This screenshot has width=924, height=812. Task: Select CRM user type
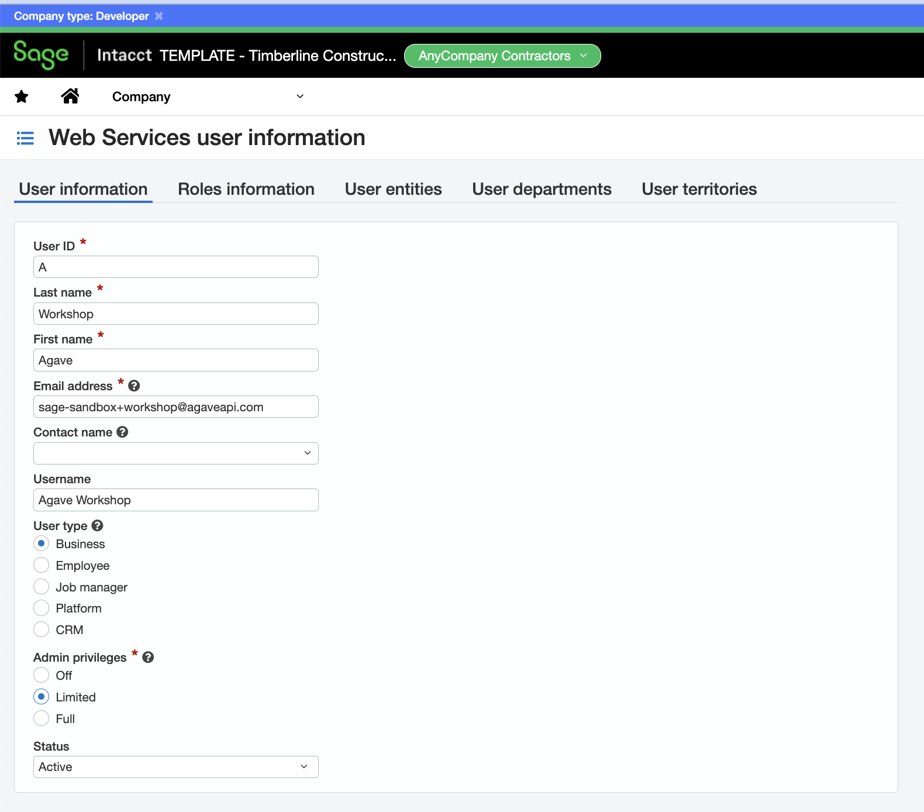pyautogui.click(x=42, y=629)
